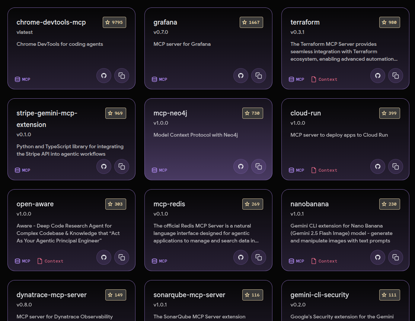Select the Context tag on nanobanana card
The width and height of the screenshot is (415, 321).
point(324,261)
